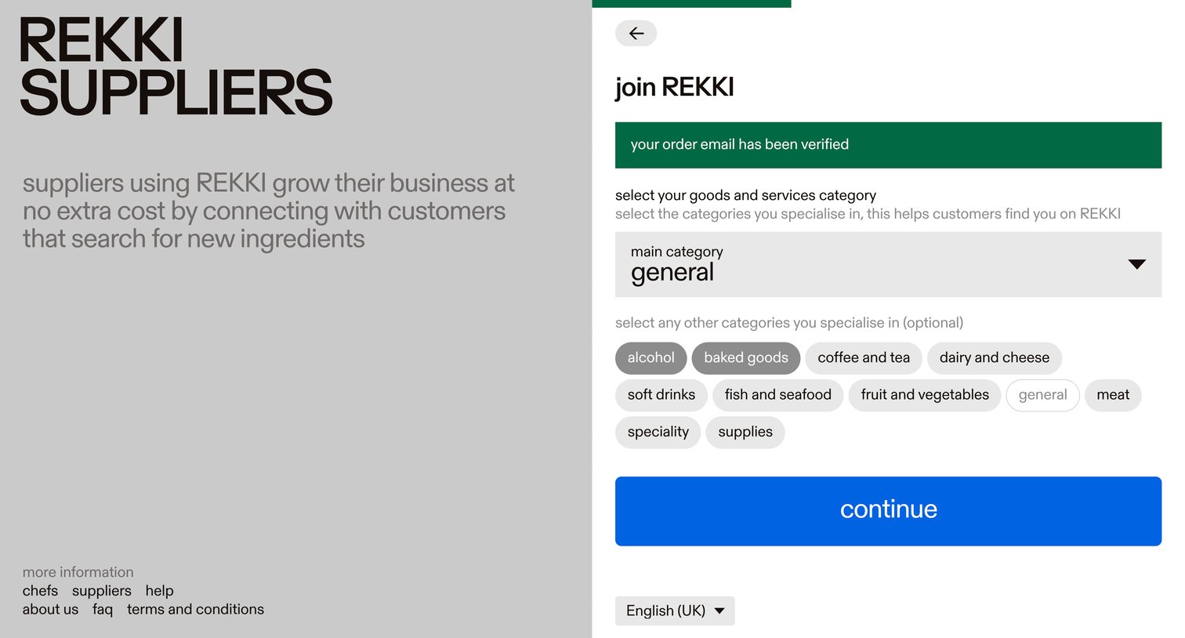Click the blue continue button
This screenshot has height=638, width=1185.
click(888, 511)
